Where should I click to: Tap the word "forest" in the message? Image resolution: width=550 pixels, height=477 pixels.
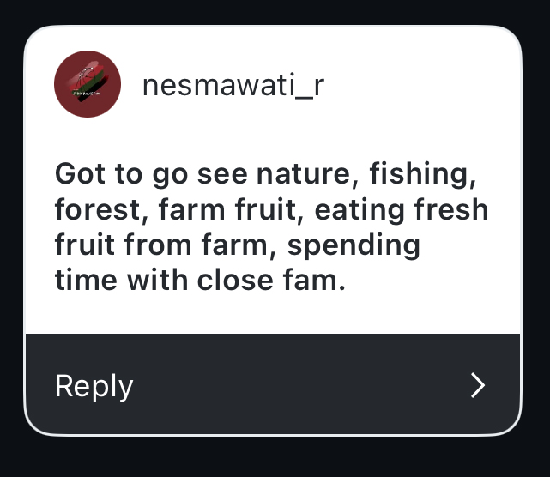96,209
